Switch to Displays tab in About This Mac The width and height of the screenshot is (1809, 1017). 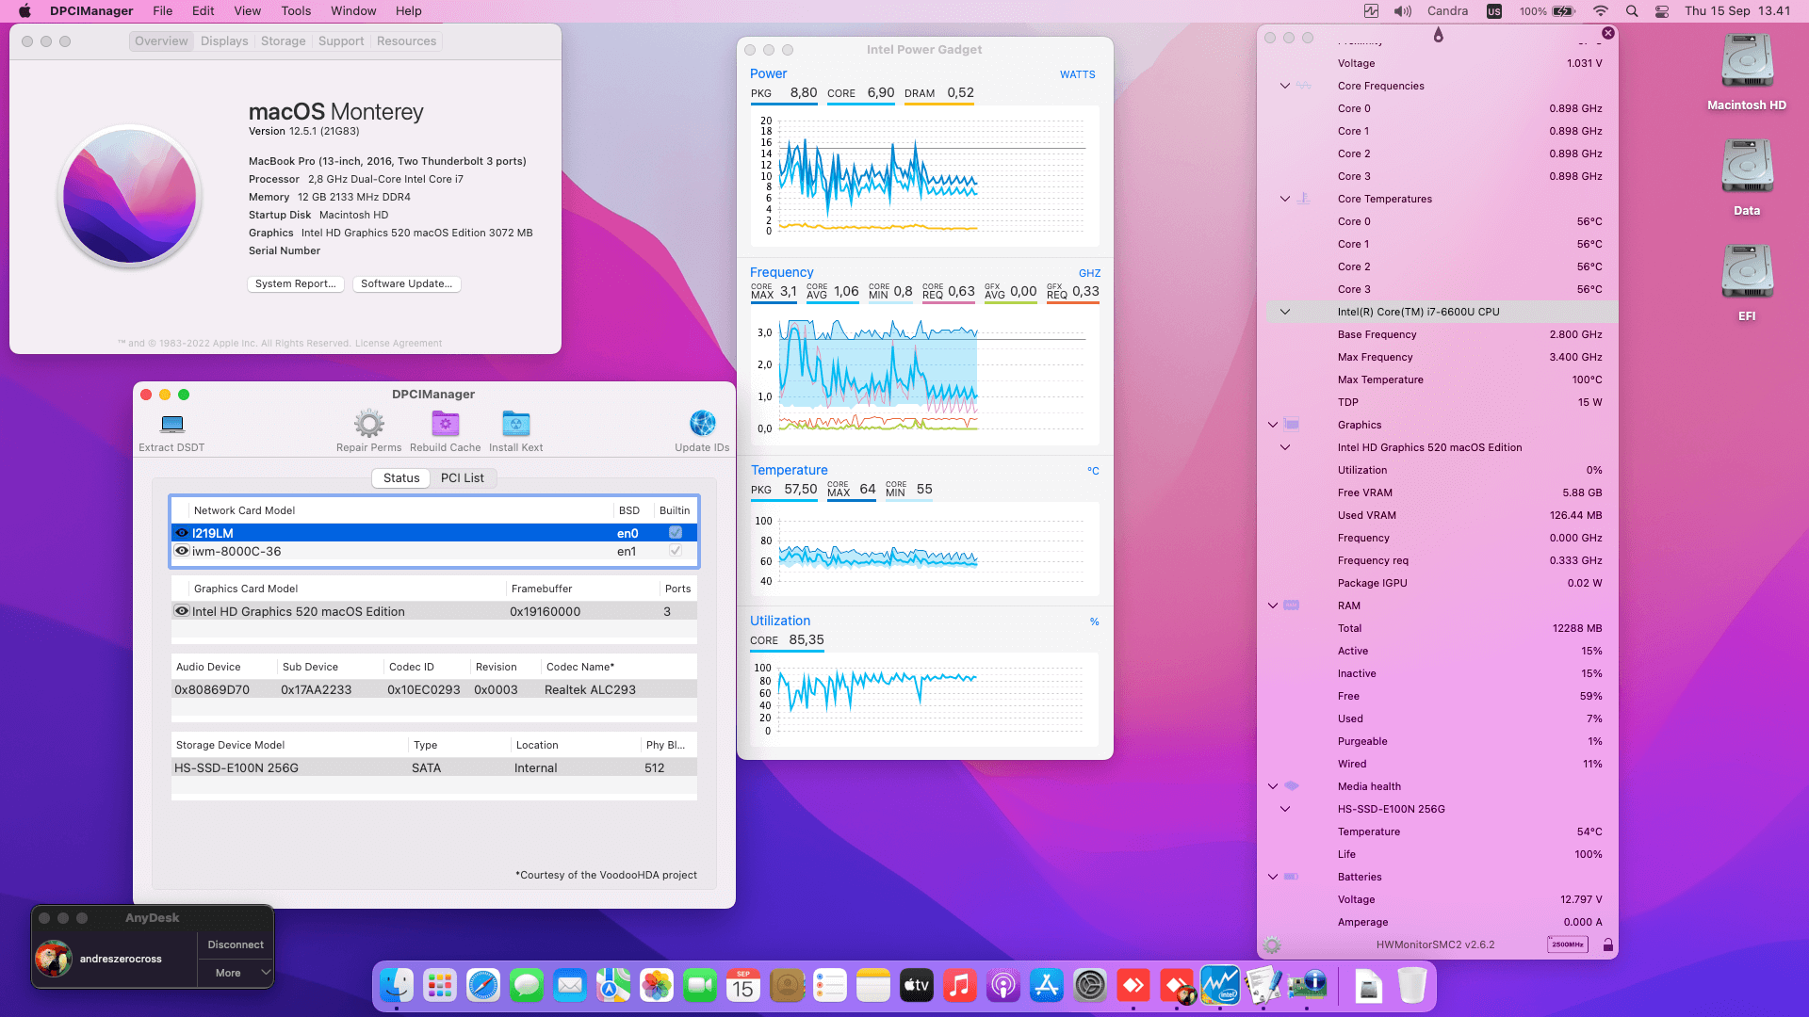(x=224, y=41)
